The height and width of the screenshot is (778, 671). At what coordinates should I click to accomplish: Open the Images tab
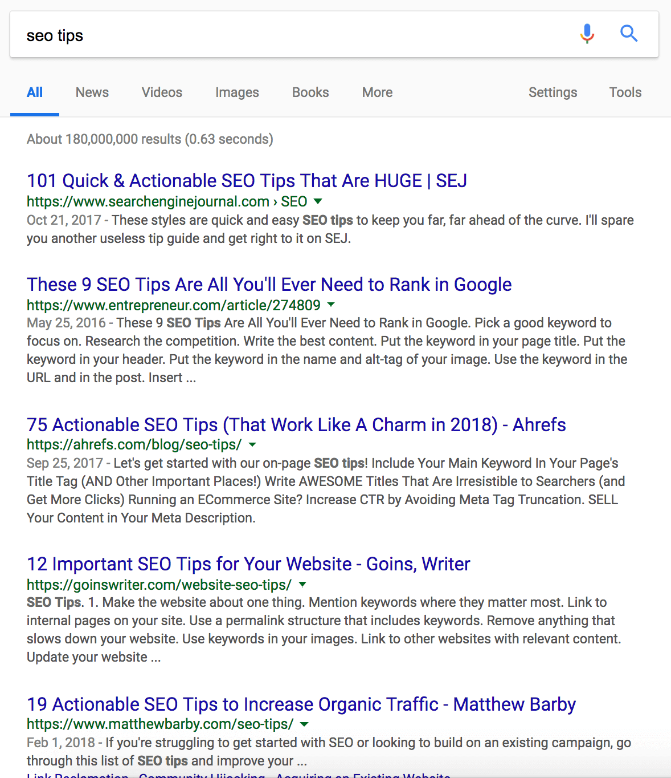(237, 92)
